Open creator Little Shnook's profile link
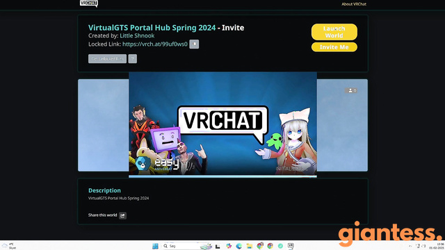 click(x=137, y=35)
